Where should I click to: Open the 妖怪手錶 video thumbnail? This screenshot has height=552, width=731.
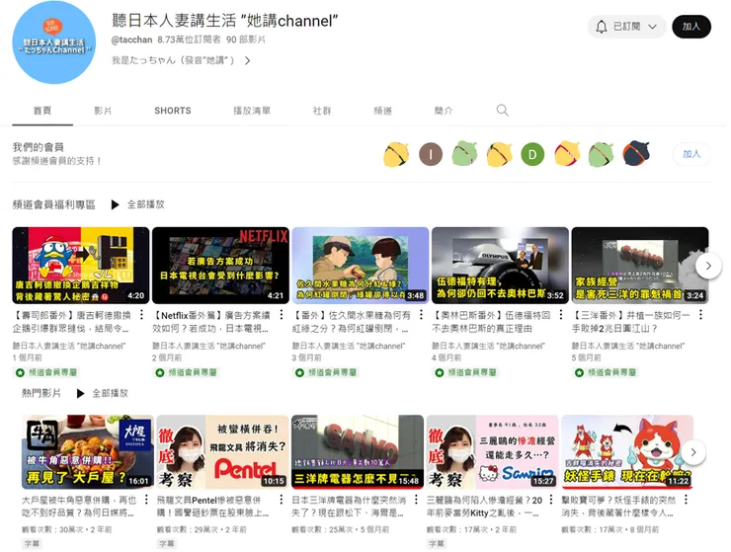click(x=627, y=451)
